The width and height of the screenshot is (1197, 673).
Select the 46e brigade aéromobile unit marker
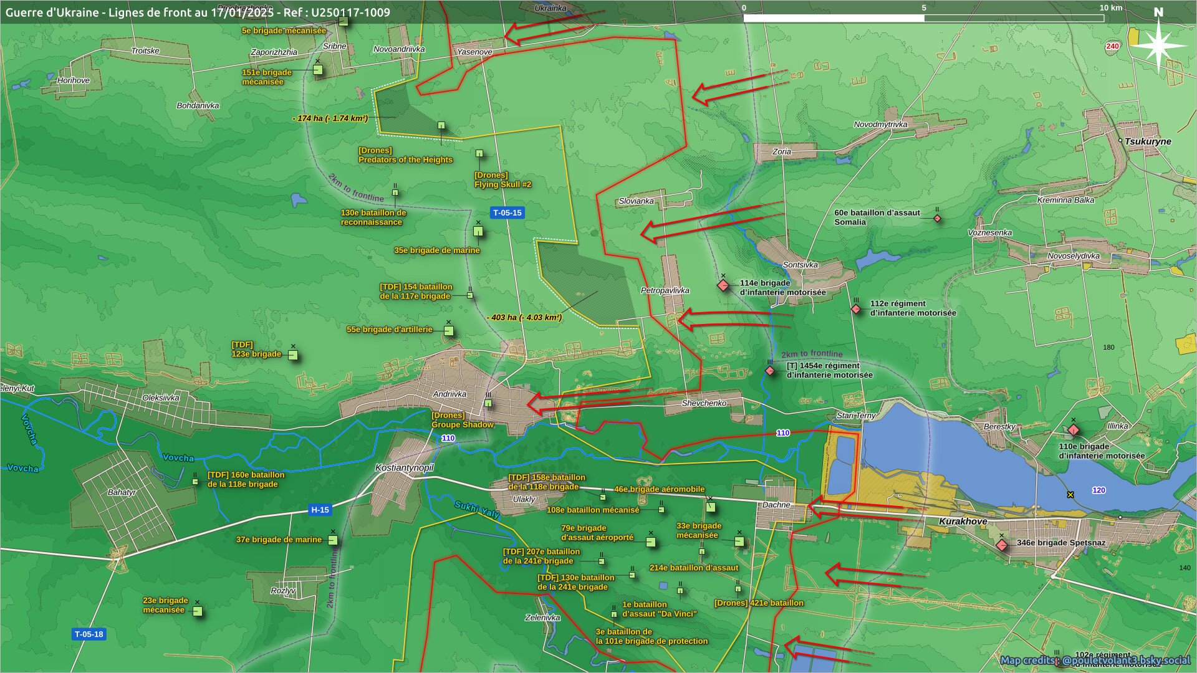click(710, 507)
